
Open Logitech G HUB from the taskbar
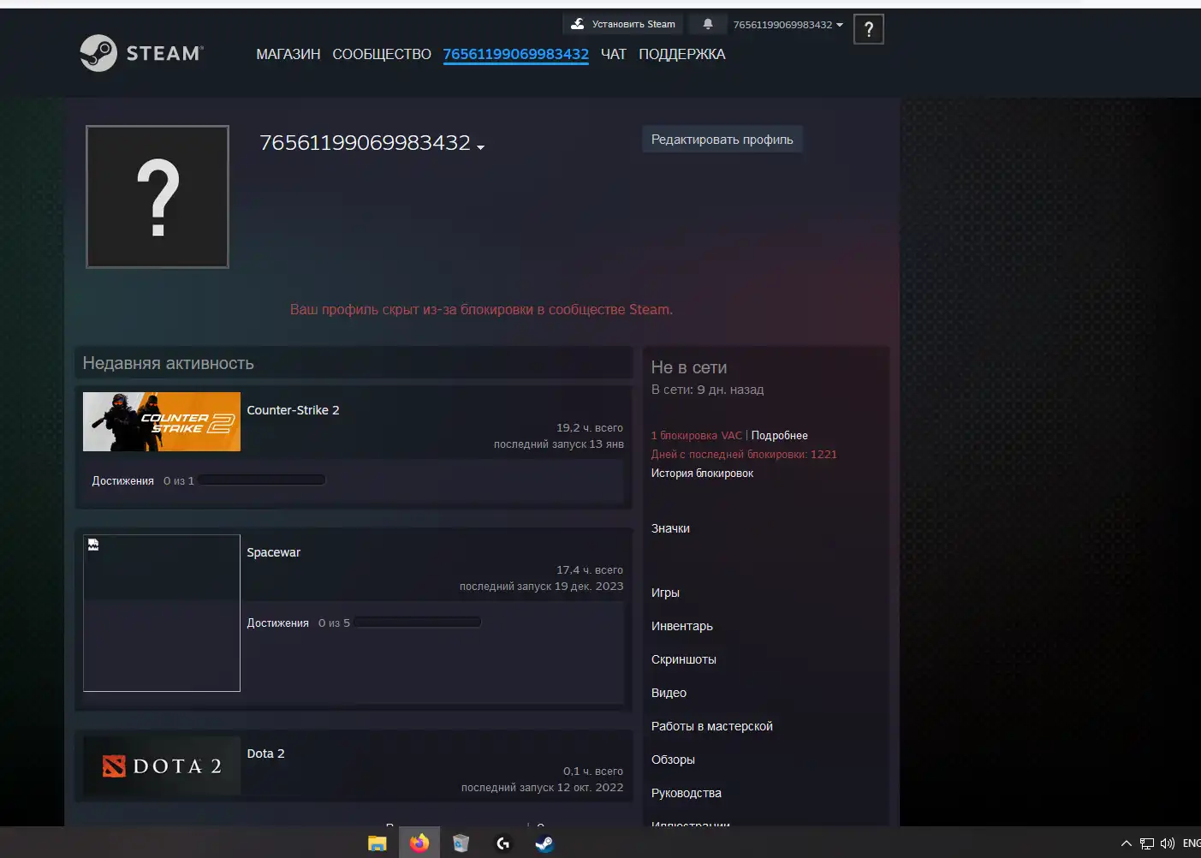(x=502, y=843)
